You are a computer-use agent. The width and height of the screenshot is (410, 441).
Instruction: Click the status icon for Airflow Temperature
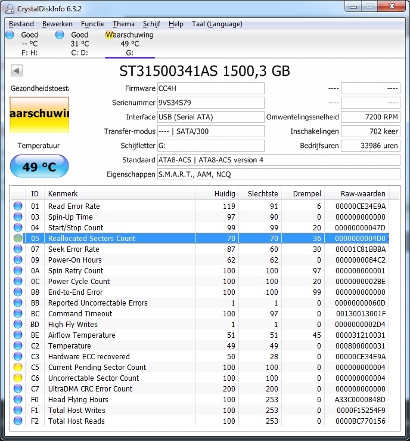18,335
